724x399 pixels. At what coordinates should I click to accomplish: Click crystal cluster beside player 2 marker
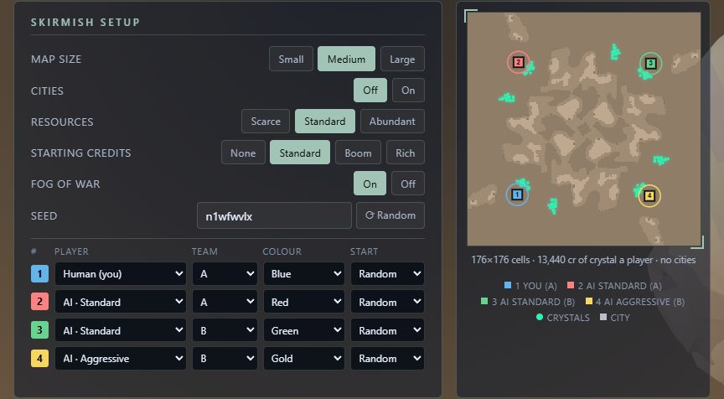529,68
